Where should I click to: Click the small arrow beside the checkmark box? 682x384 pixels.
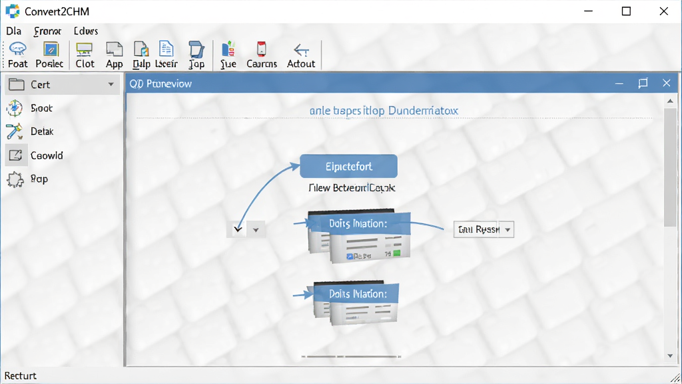[256, 229]
